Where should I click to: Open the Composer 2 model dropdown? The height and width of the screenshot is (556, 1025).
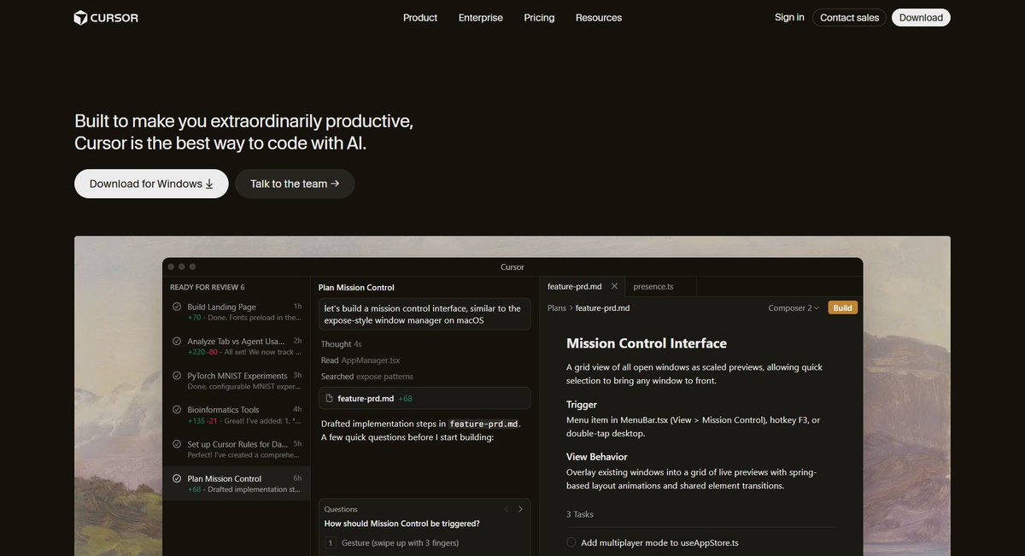(x=794, y=307)
